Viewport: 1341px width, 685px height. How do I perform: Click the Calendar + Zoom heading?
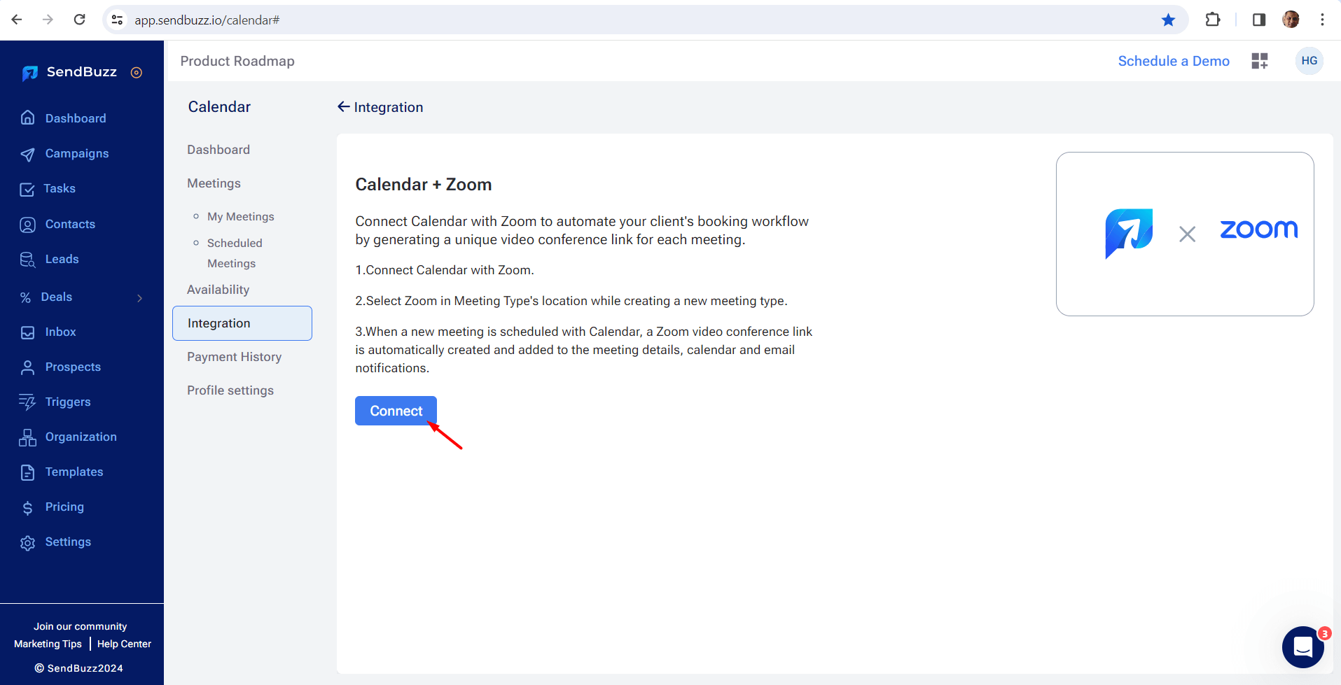click(424, 184)
